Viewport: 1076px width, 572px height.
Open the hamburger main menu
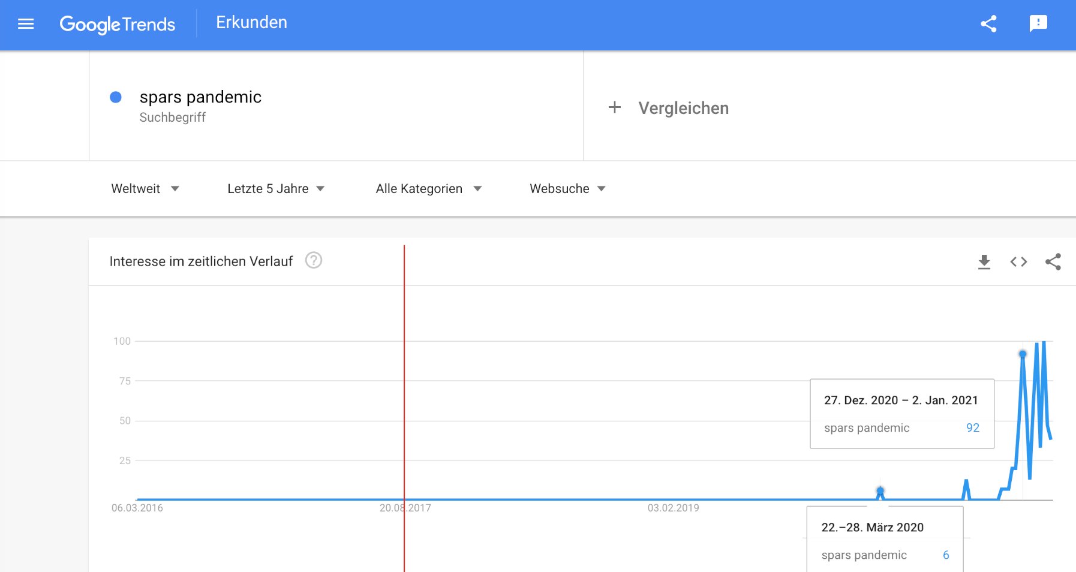pos(26,24)
